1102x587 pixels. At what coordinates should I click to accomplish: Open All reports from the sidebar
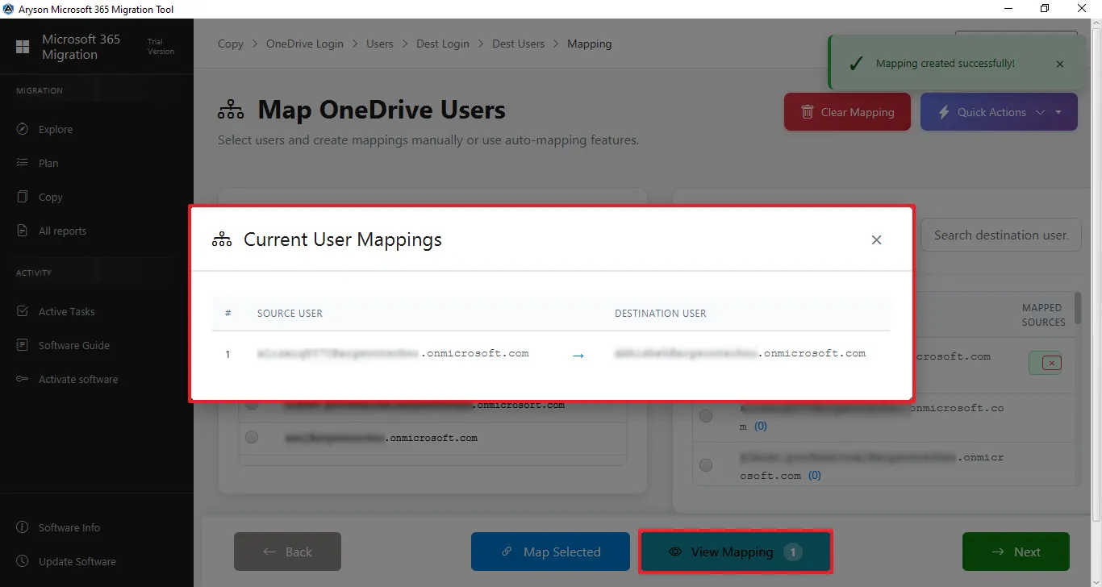click(x=61, y=231)
